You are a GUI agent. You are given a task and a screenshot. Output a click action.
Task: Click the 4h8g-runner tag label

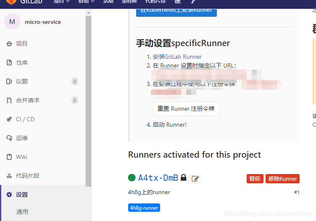pos(144,208)
